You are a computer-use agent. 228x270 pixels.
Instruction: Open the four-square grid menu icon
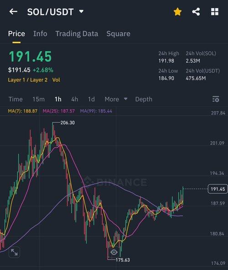(x=215, y=12)
